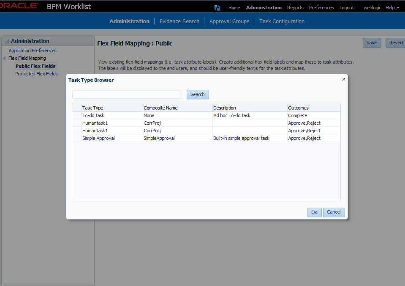Open the Help dropdown arrow
This screenshot has width=405, height=286.
[398, 8]
